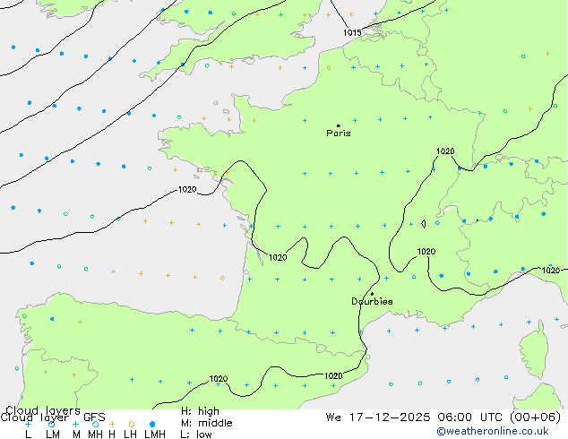Click the blue plus legend symbol for L

(x=28, y=424)
